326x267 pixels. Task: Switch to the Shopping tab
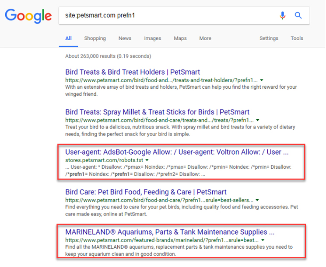(95, 38)
